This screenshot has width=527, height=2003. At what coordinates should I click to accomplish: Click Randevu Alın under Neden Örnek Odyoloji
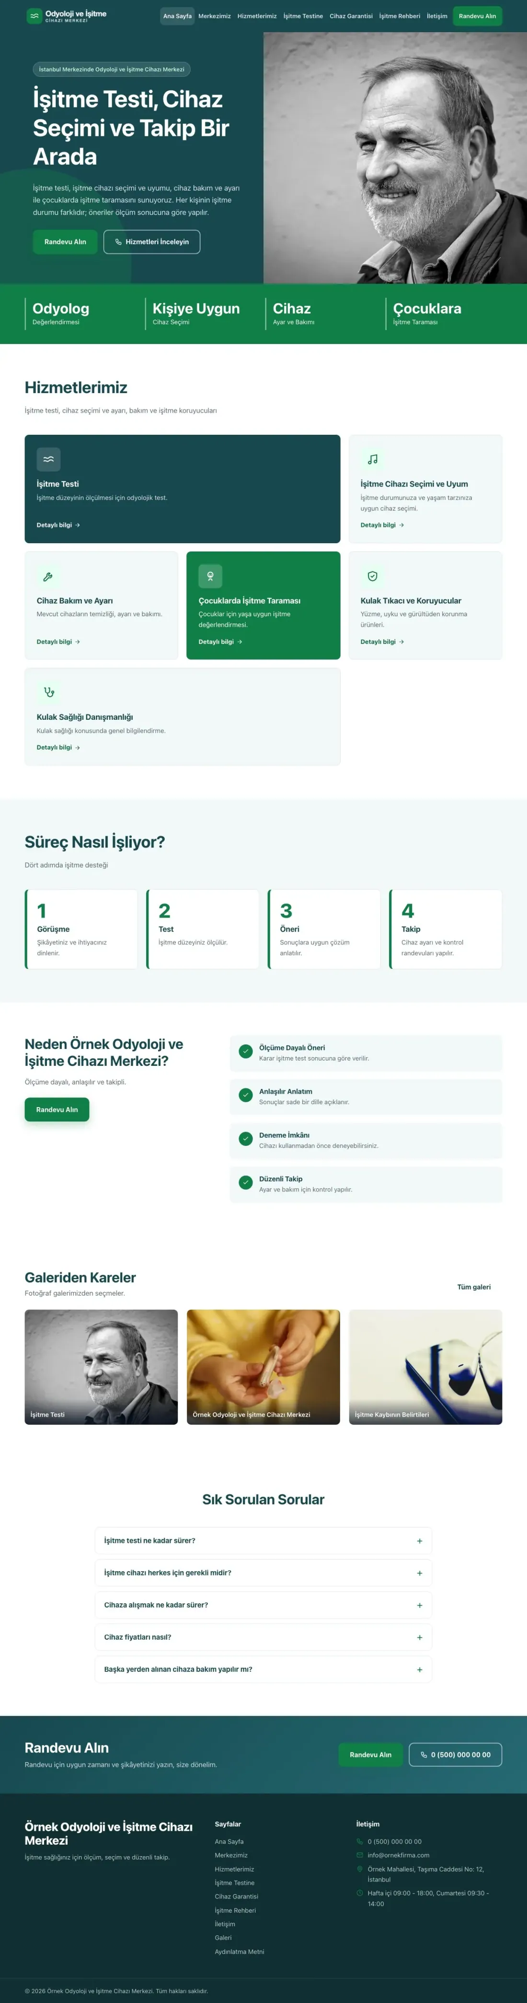coord(57,1109)
